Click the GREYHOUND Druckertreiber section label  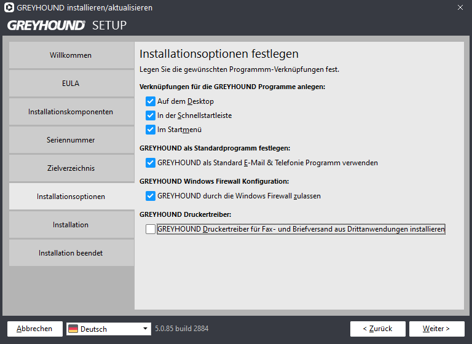click(x=185, y=214)
